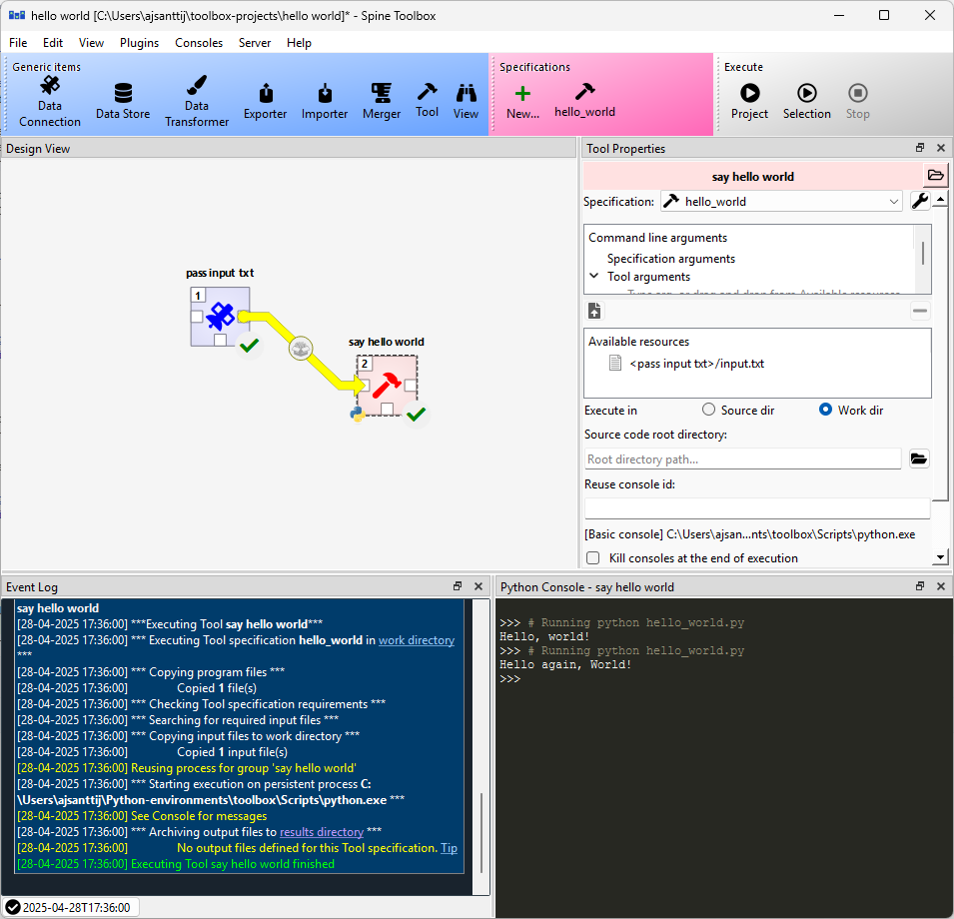Open the Consoles menu
This screenshot has height=919, width=954.
(x=199, y=43)
